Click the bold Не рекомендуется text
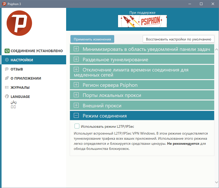 [x=183, y=143]
